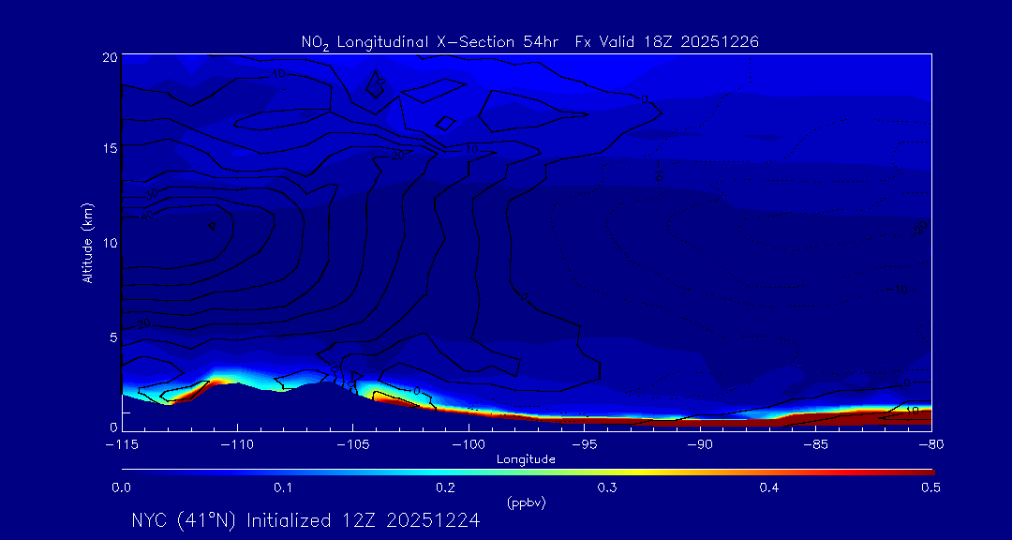Pick the '0.4' color scale label
Screen dimensions: 1012x540
(x=769, y=488)
